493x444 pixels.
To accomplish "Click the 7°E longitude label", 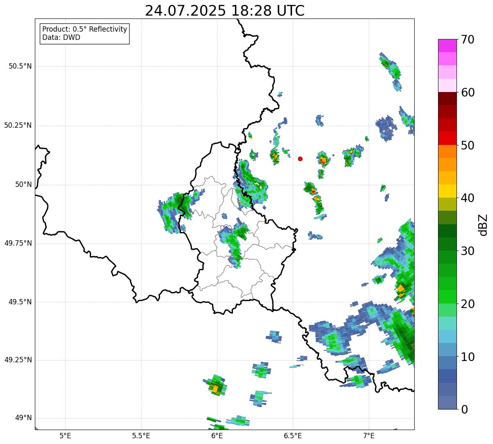I will tap(369, 435).
